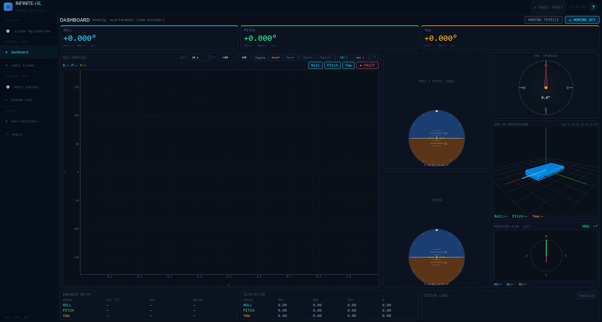Click the Otonom Test play arrow icon
Image resolution: width=602 pixels, height=322 pixels.
(x=6, y=100)
